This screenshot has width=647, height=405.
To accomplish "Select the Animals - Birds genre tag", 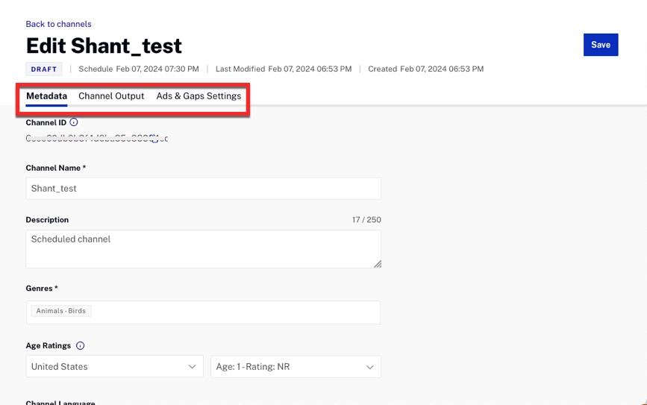I will click(61, 311).
